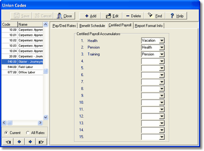
Task: Select the 540.00 Glazier Journeyman row
Action: click(x=22, y=62)
